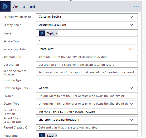
Task: Remove the Topic token from Name
Action: (x=56, y=33)
